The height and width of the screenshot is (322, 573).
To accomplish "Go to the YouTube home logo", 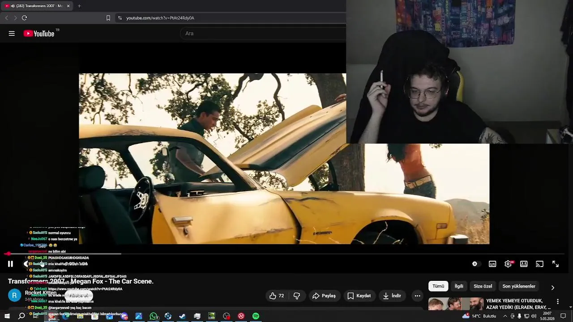I will point(39,34).
